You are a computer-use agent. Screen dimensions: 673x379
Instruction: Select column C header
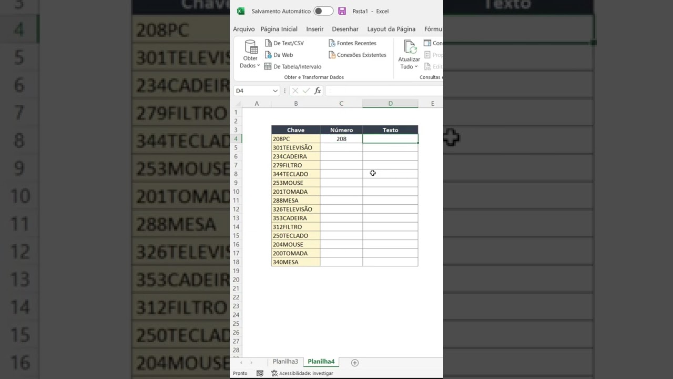coord(341,104)
